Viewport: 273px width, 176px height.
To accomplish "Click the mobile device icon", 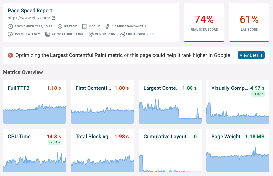I will 84,26.
